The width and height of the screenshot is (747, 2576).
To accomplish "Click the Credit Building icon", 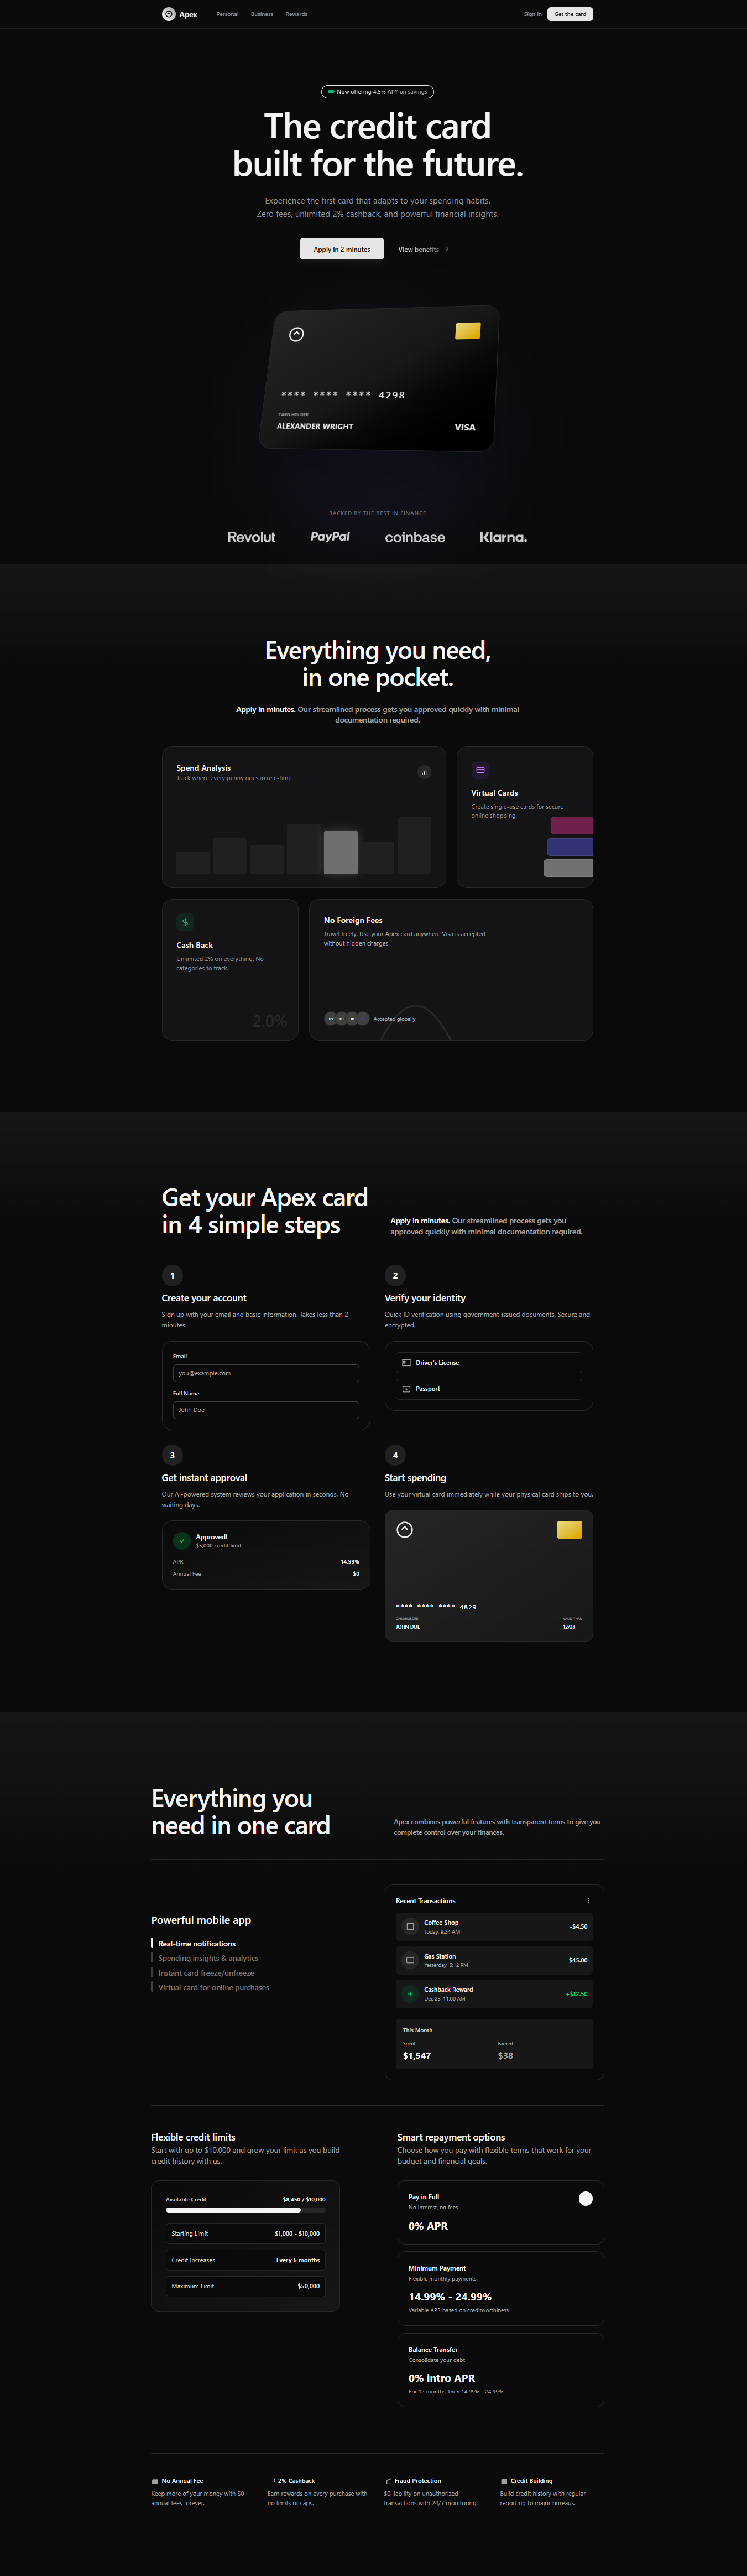I will pos(504,2481).
